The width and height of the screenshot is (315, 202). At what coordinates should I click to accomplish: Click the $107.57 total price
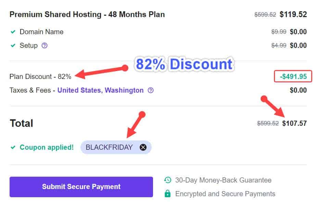(x=294, y=123)
